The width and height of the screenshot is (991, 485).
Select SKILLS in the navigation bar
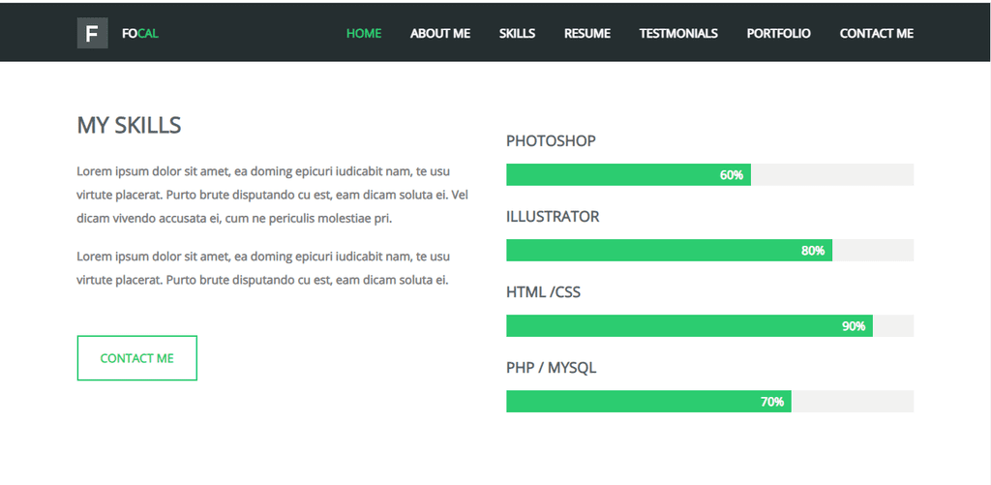(517, 34)
